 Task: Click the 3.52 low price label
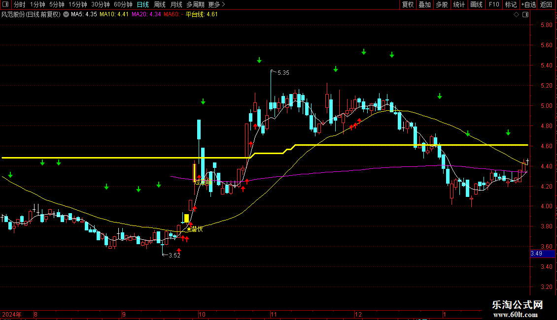(x=174, y=256)
